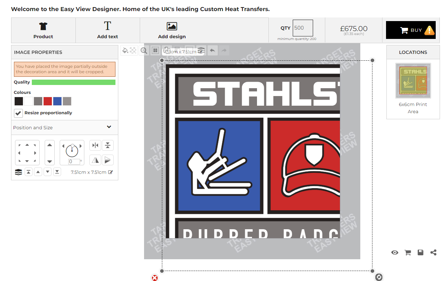Toggle the grid display in canvas toolbar
This screenshot has height=281, width=445.
(x=155, y=51)
